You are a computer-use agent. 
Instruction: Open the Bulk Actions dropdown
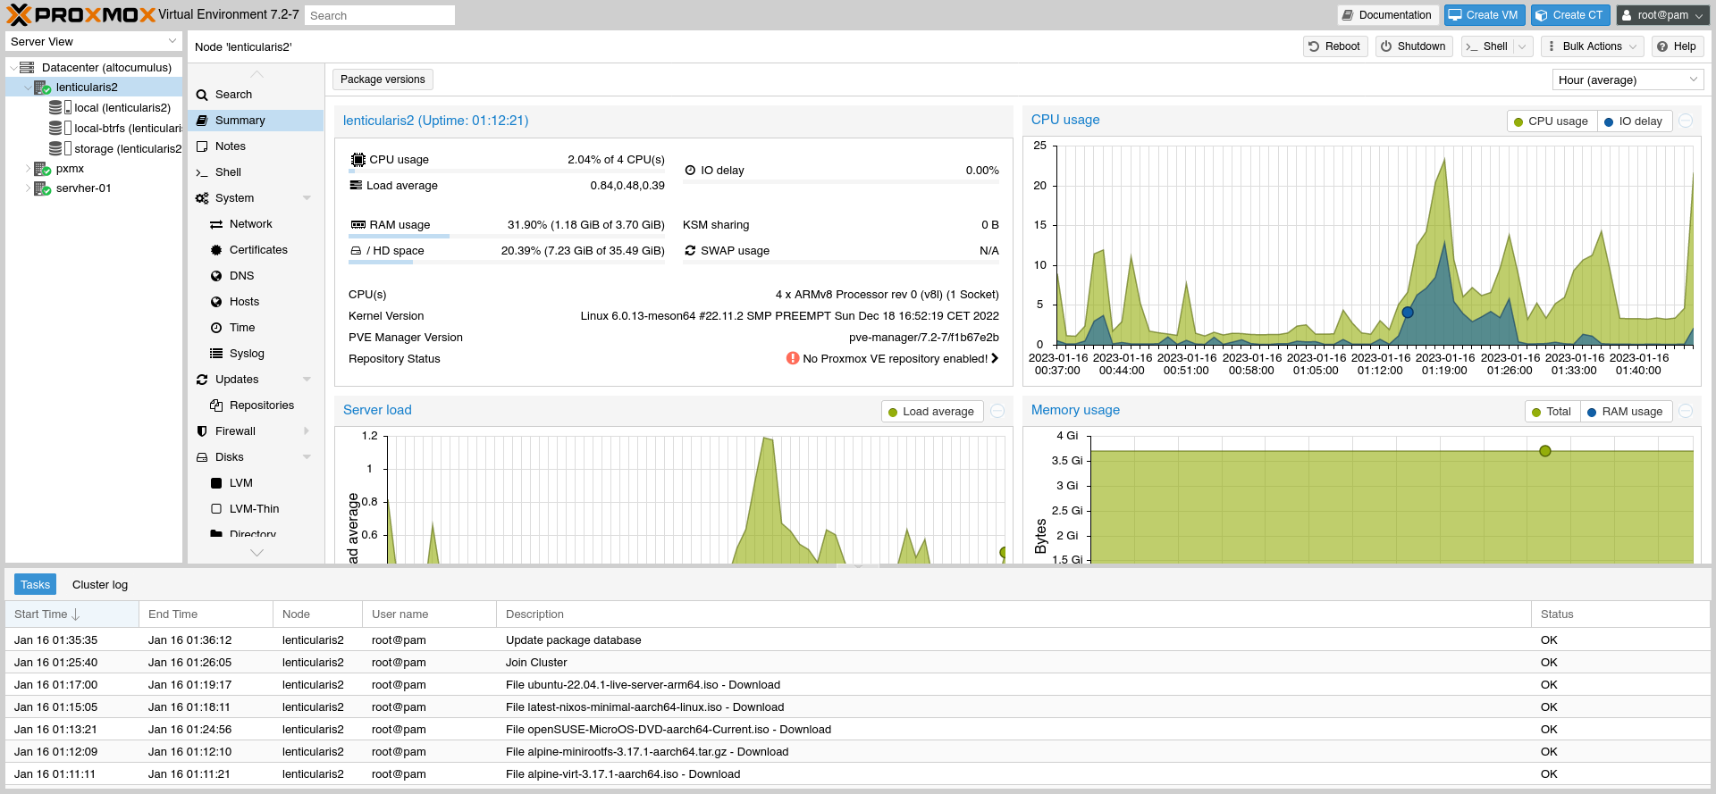[1593, 46]
